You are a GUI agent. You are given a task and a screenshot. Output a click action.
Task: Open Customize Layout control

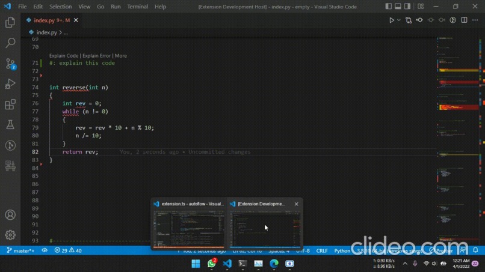point(421,7)
